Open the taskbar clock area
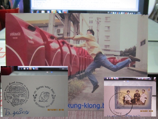This screenshot has width=158, height=119. point(138,13)
